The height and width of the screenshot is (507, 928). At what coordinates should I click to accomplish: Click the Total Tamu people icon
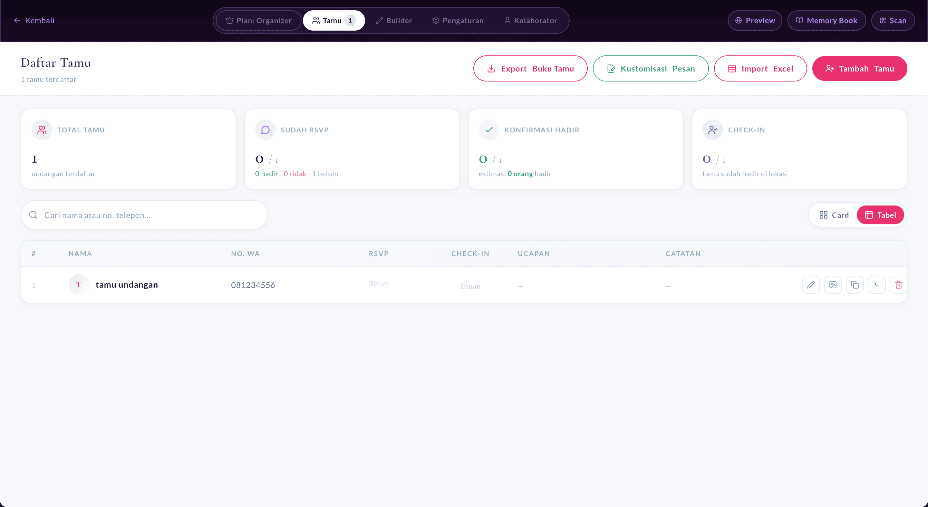point(42,129)
